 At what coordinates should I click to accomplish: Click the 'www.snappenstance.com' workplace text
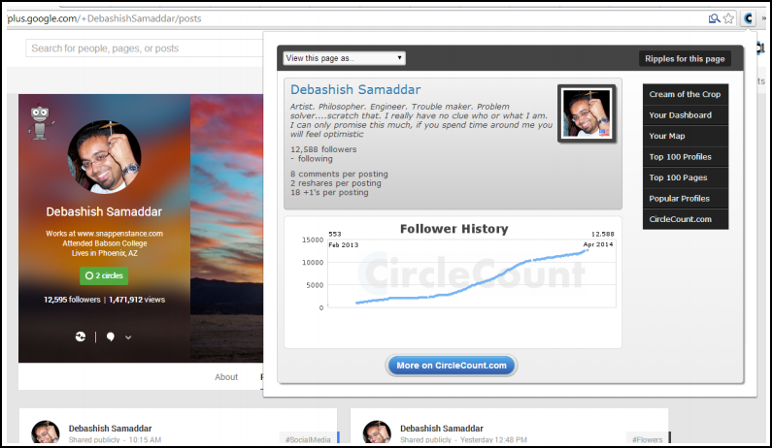click(119, 234)
